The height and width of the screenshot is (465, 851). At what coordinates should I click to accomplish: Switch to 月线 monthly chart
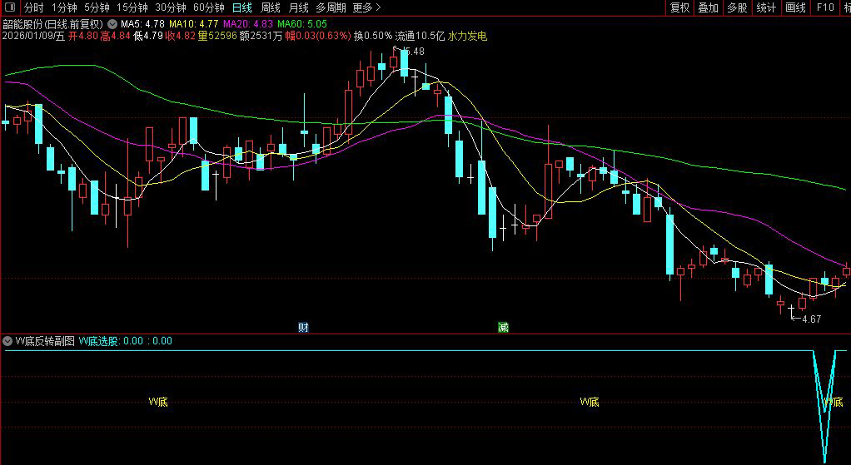[298, 7]
